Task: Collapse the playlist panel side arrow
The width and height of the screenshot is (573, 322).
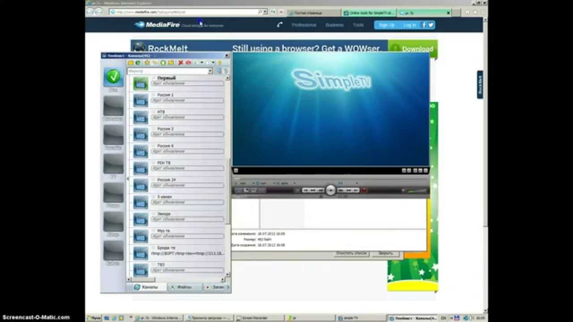Action: click(128, 179)
